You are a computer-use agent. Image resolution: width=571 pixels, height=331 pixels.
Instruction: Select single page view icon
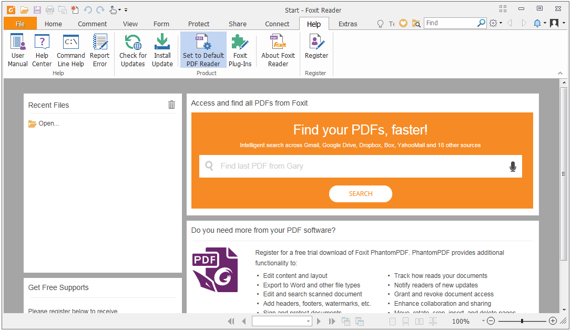tap(393, 322)
